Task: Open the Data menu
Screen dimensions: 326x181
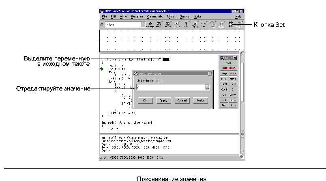Action: 197,17
